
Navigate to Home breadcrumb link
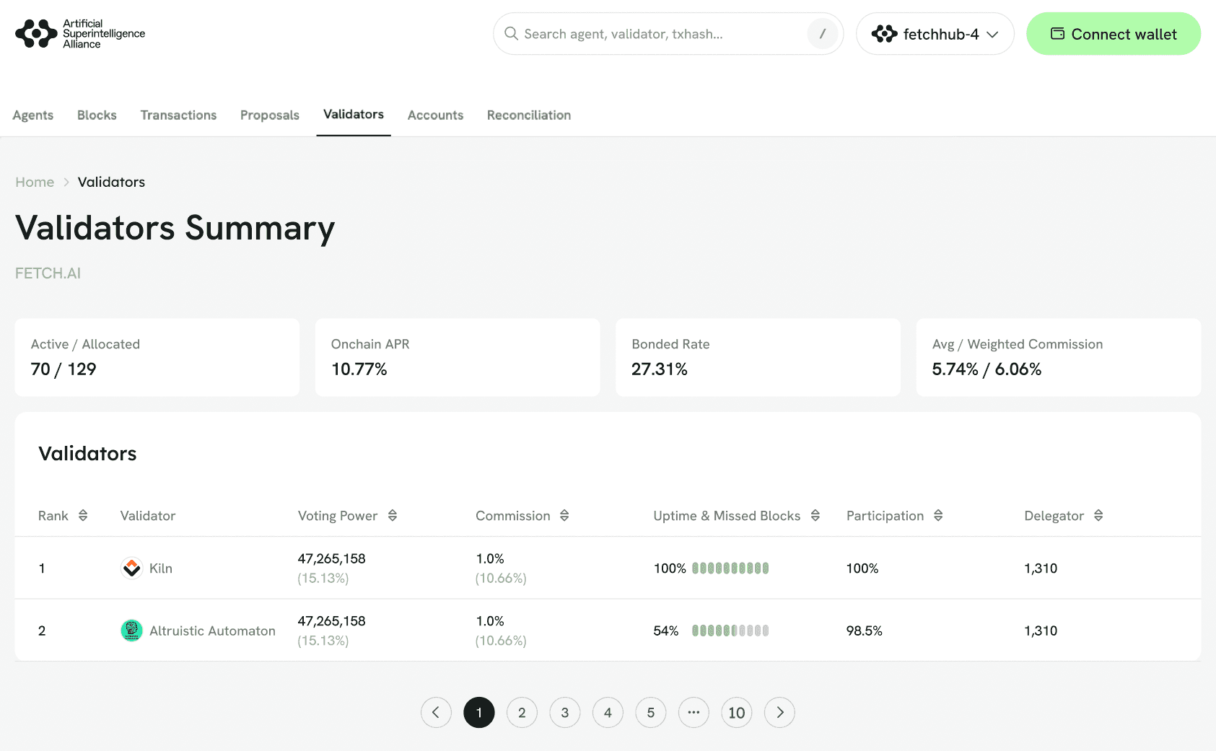click(x=35, y=183)
